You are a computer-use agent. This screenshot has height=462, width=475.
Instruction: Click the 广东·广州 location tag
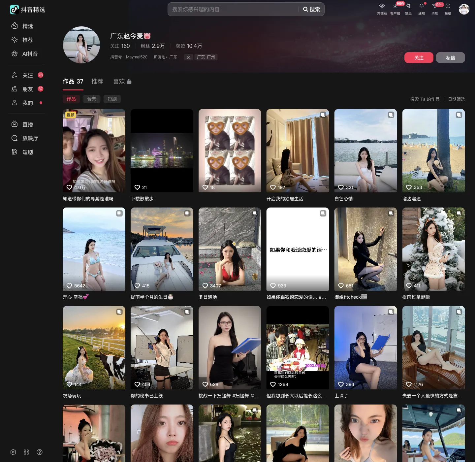tap(206, 57)
